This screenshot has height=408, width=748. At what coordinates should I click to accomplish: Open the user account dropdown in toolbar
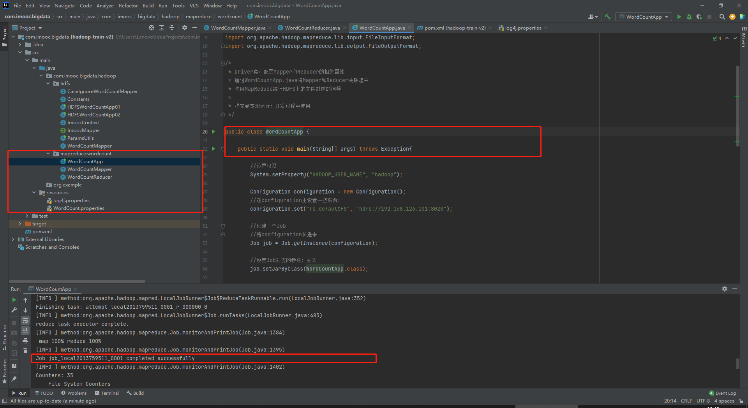[x=593, y=17]
